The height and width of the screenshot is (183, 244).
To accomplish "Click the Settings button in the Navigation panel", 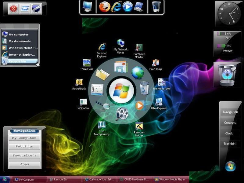I will click(x=24, y=147).
